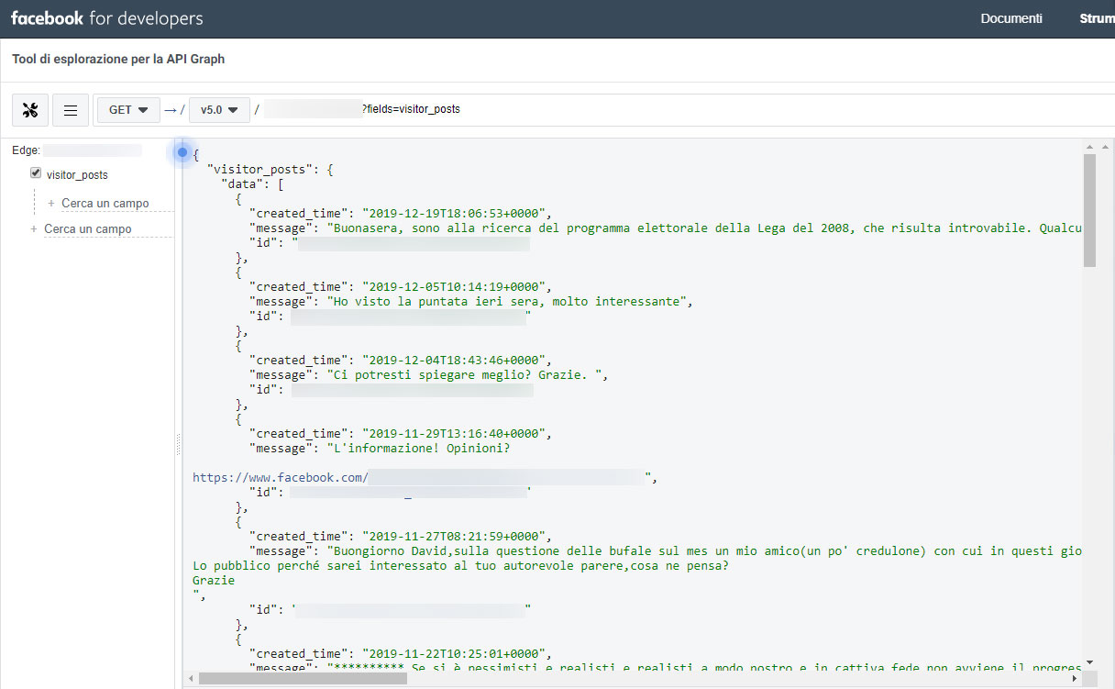Open the GET request method dropdown
The image size is (1115, 689).
click(x=128, y=110)
